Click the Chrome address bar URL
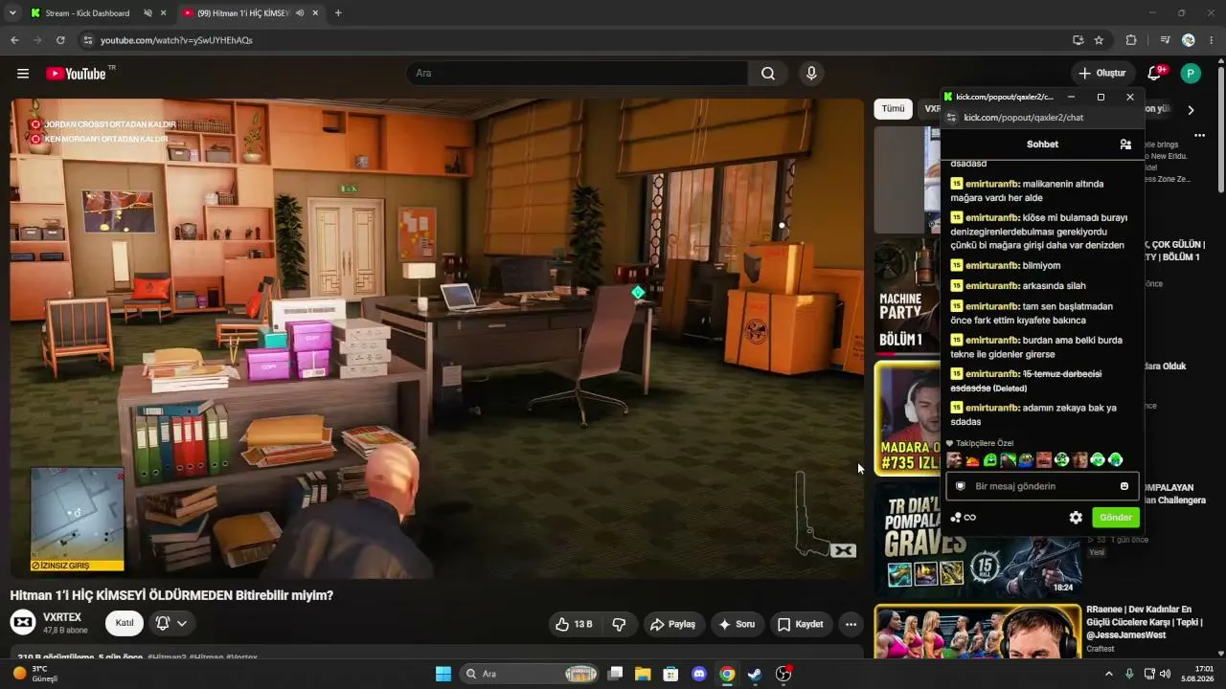The width and height of the screenshot is (1226, 689). [x=176, y=40]
